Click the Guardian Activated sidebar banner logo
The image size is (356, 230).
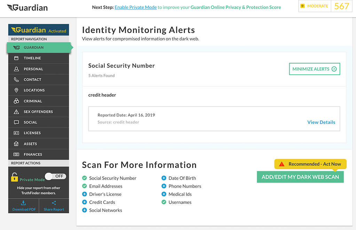pyautogui.click(x=39, y=30)
